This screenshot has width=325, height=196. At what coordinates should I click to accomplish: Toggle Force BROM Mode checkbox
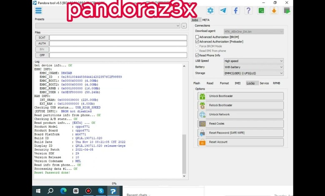pos(197,46)
